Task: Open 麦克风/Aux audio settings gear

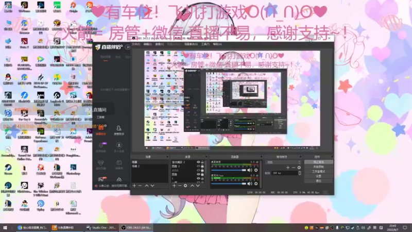Action: pyautogui.click(x=256, y=184)
